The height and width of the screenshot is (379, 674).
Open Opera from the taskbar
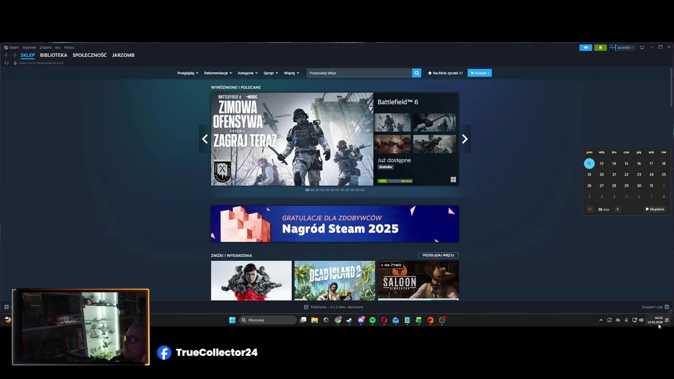(x=384, y=320)
